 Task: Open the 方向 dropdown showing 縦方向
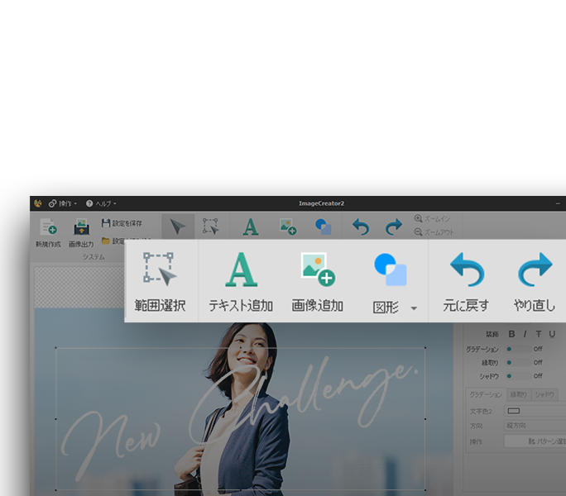(x=535, y=426)
